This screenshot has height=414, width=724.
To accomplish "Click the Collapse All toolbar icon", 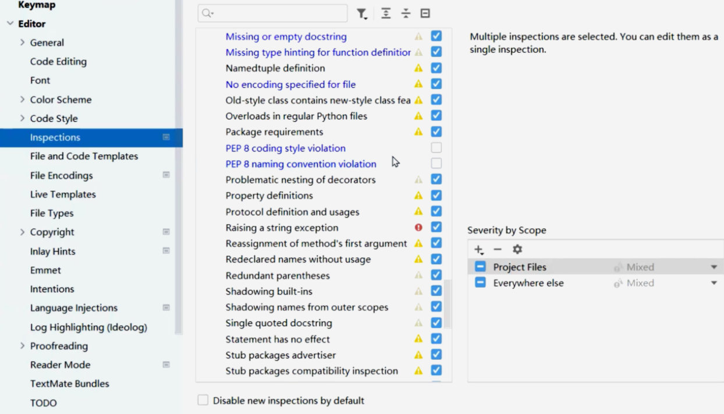I will click(406, 13).
